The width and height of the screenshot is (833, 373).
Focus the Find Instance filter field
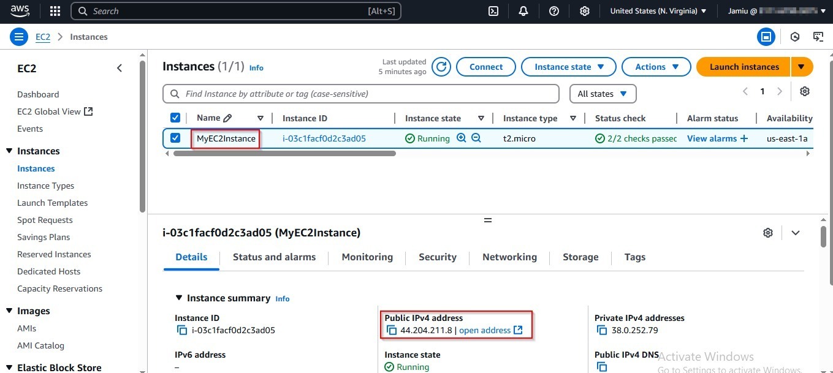coord(361,94)
